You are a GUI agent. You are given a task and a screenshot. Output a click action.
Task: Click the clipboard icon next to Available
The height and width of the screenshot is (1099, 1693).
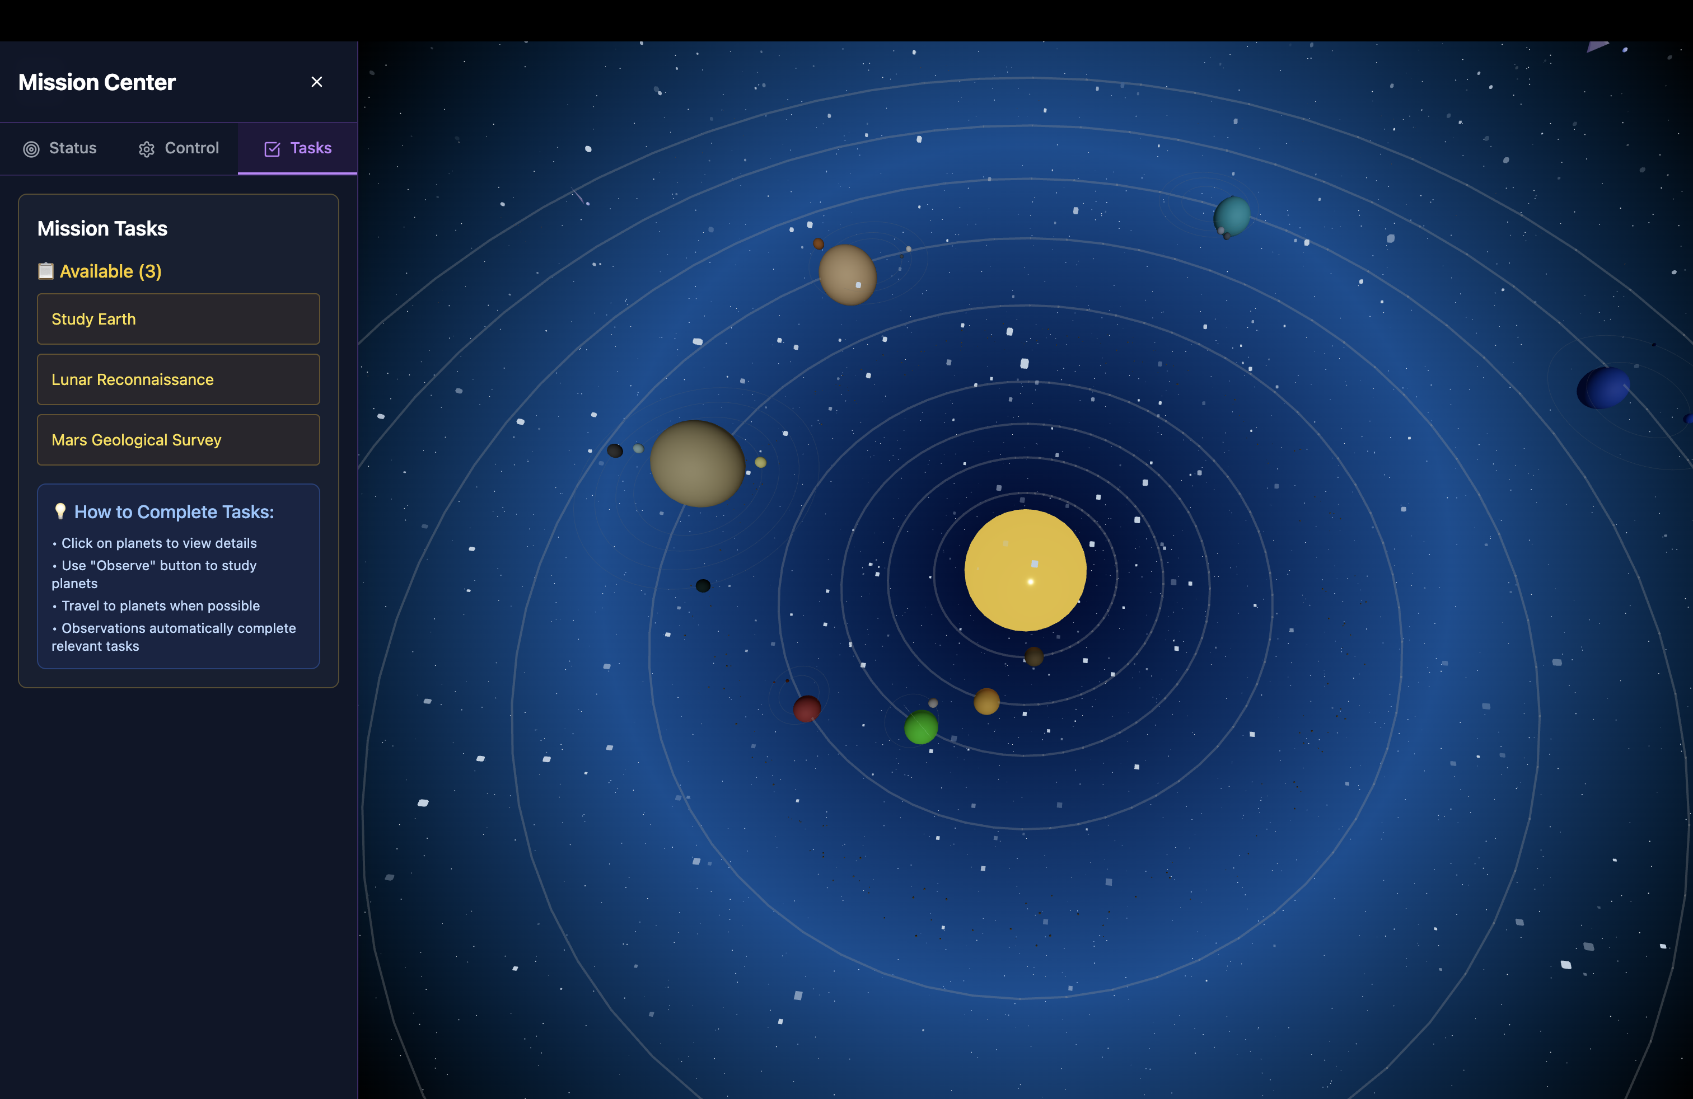click(45, 271)
